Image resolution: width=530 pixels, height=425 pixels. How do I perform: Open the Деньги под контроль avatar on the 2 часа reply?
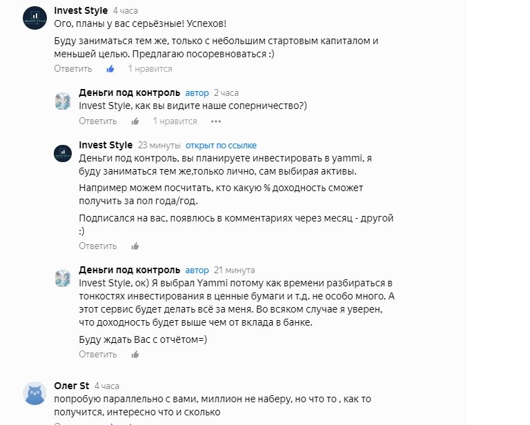tap(63, 101)
